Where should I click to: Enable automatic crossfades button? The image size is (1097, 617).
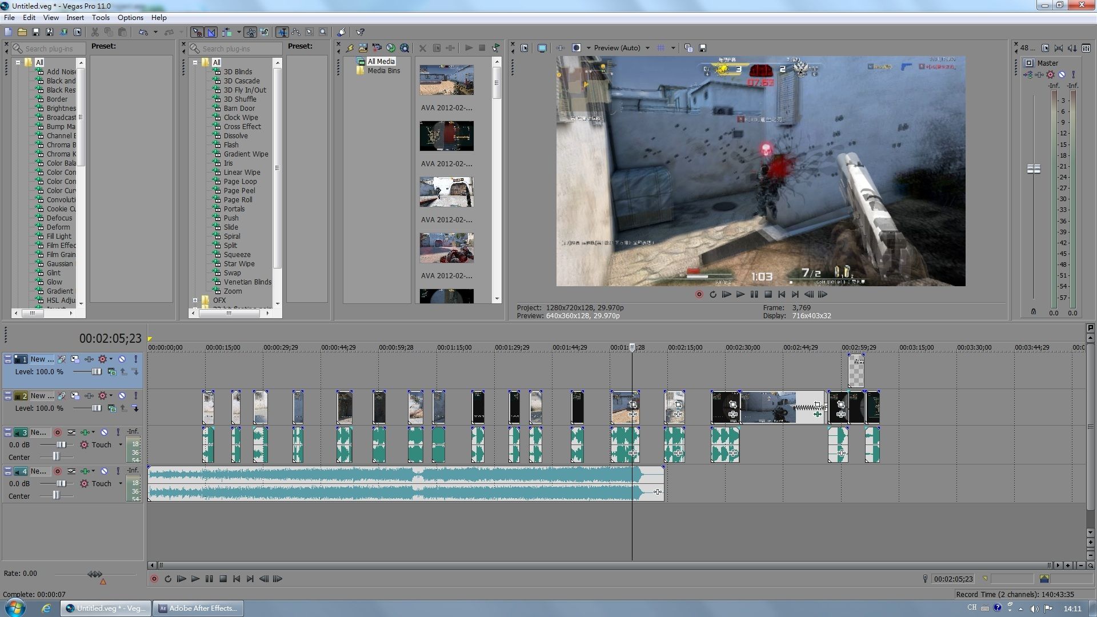click(x=211, y=33)
